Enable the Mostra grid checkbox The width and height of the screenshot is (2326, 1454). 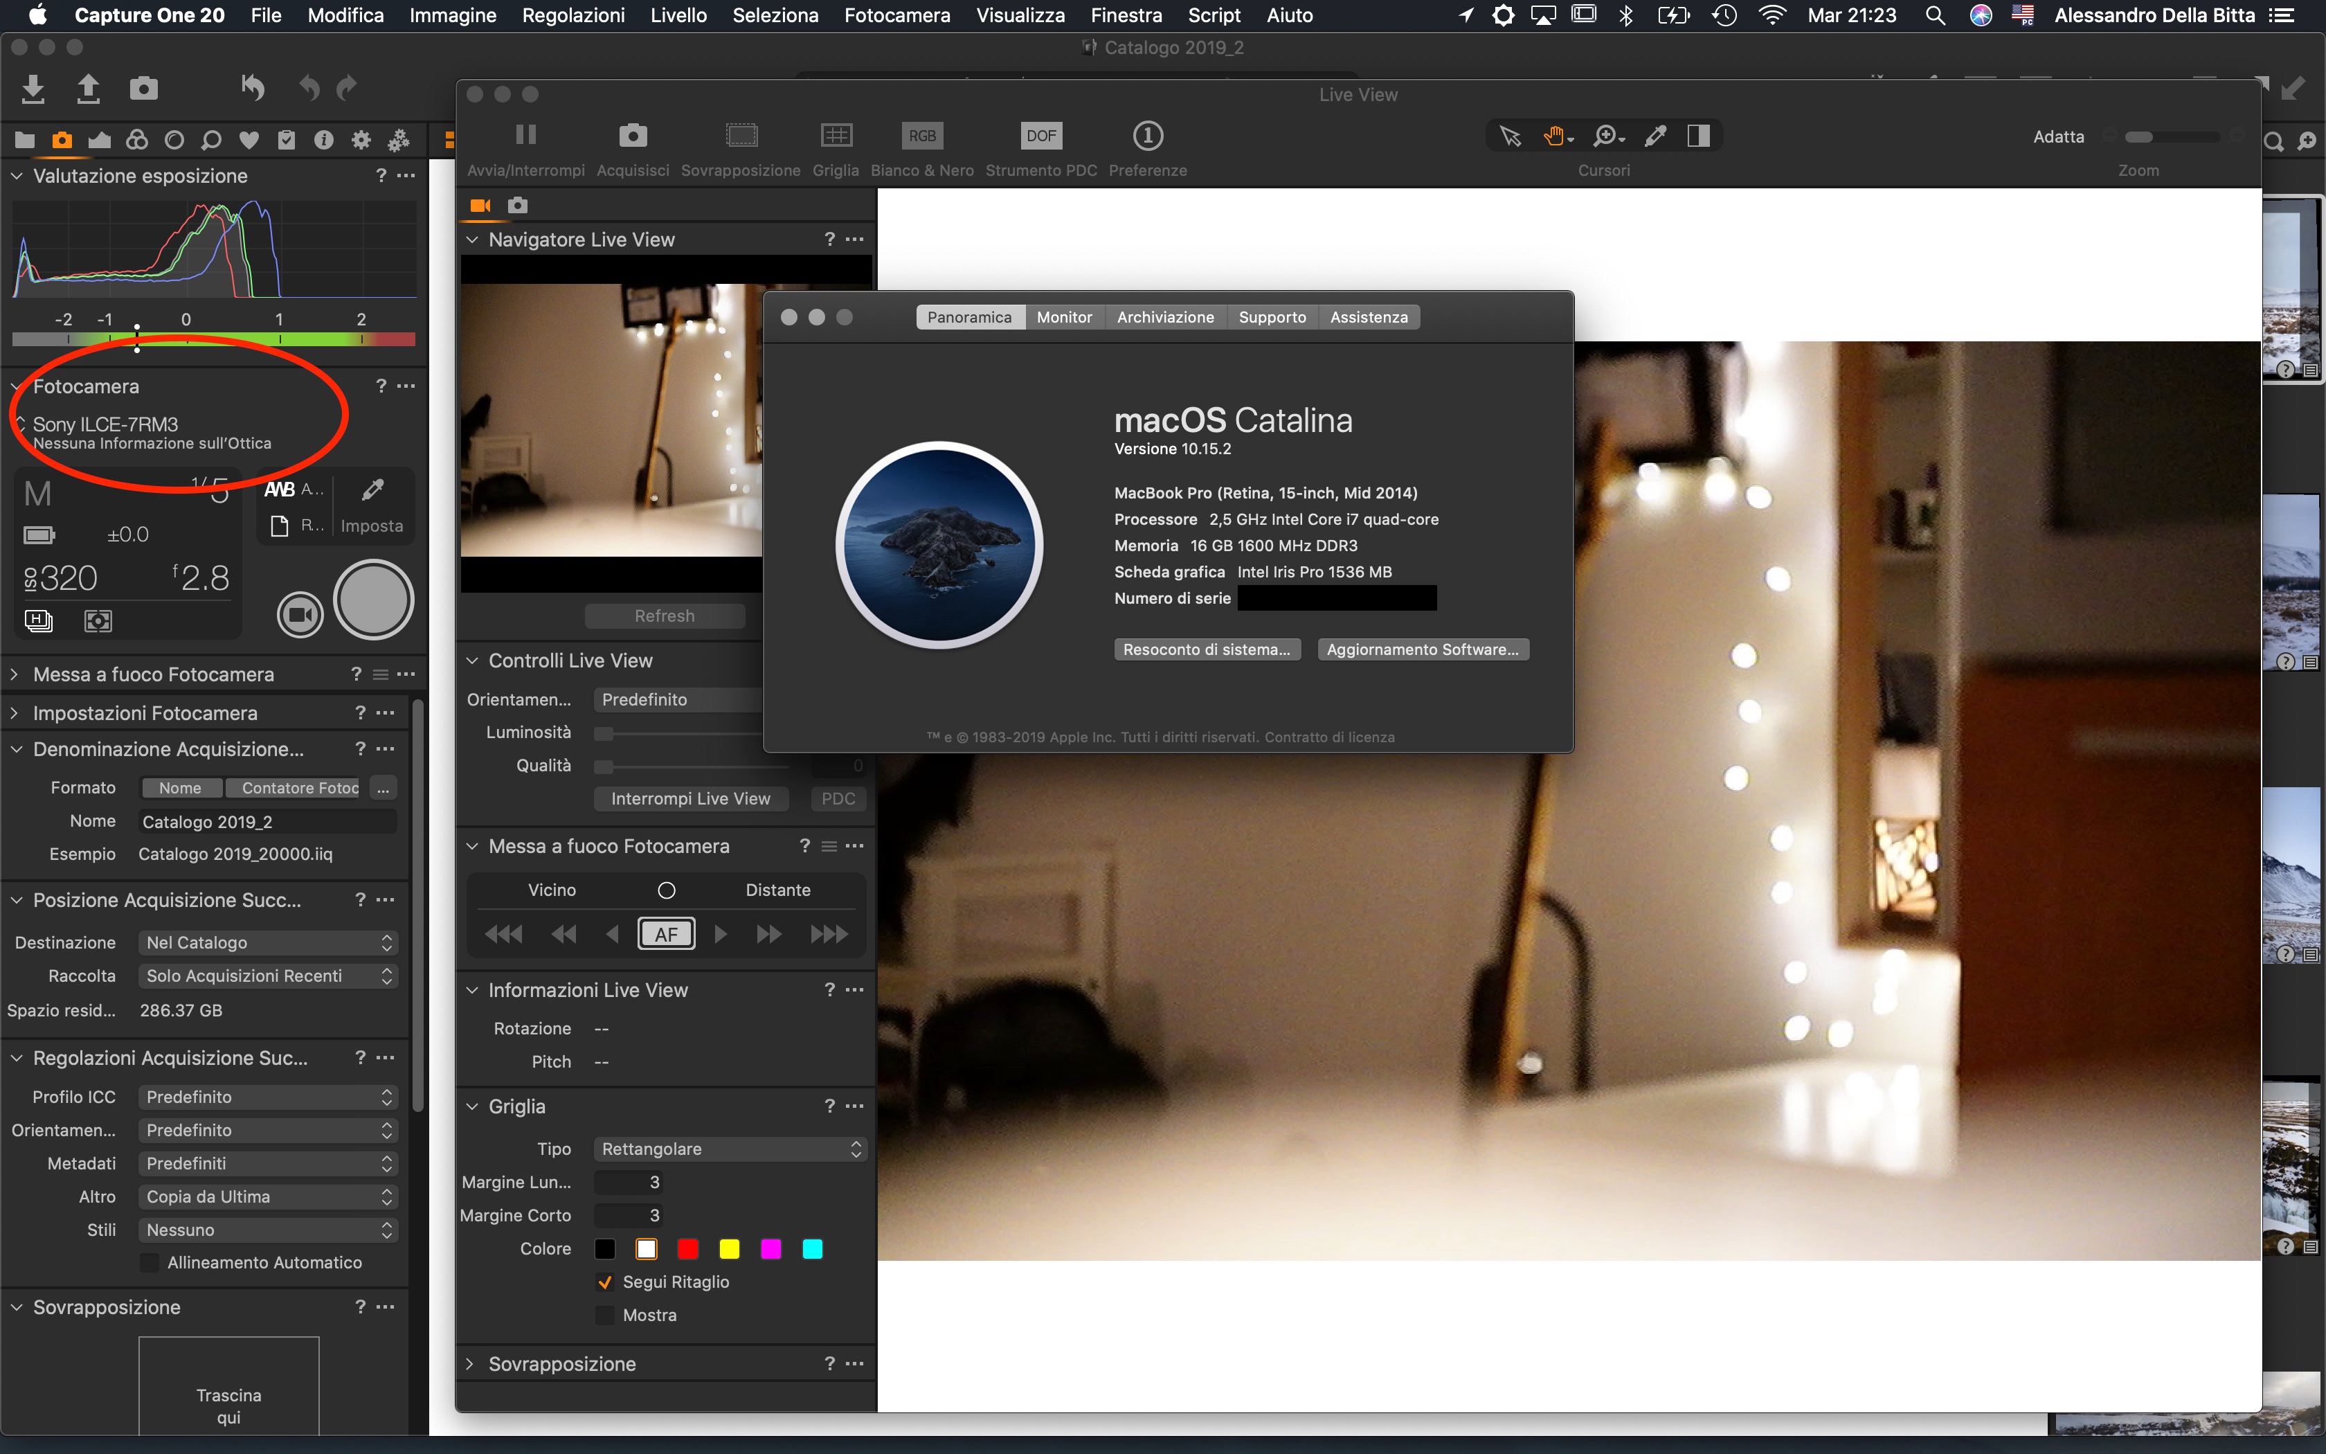coord(604,1315)
